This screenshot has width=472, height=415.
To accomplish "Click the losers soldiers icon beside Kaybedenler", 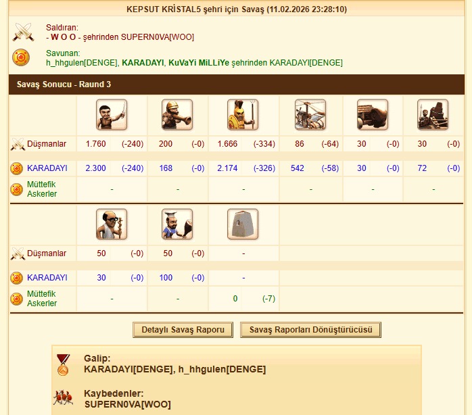I will click(63, 397).
